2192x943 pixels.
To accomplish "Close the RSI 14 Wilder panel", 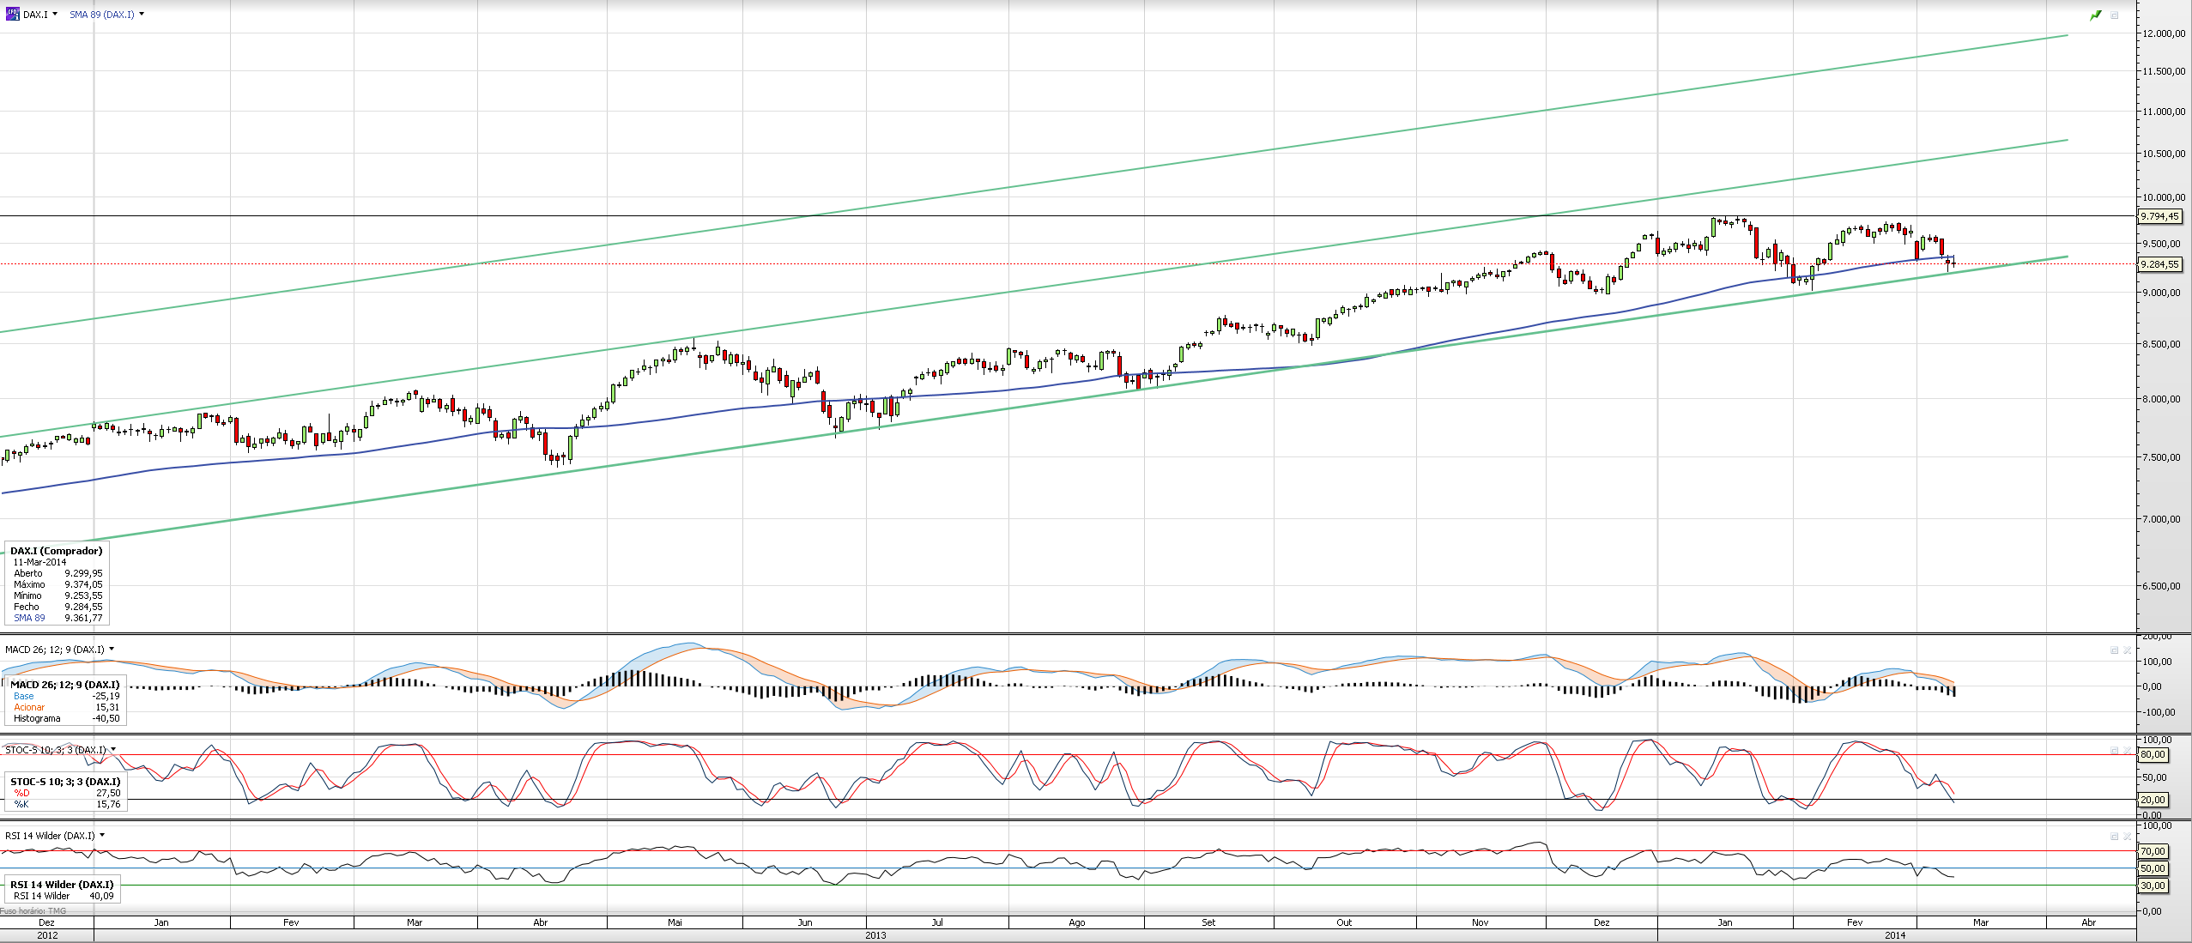I will 2128,837.
